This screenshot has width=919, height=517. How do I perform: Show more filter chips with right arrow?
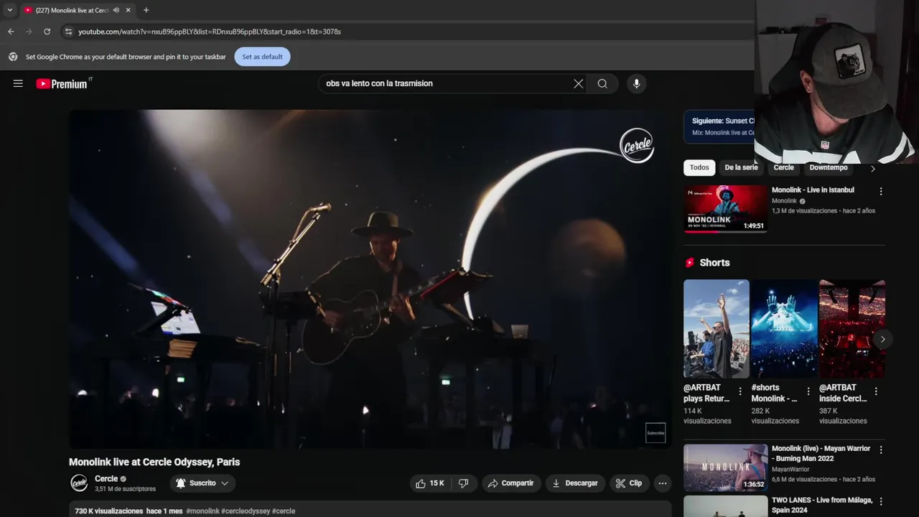(872, 169)
